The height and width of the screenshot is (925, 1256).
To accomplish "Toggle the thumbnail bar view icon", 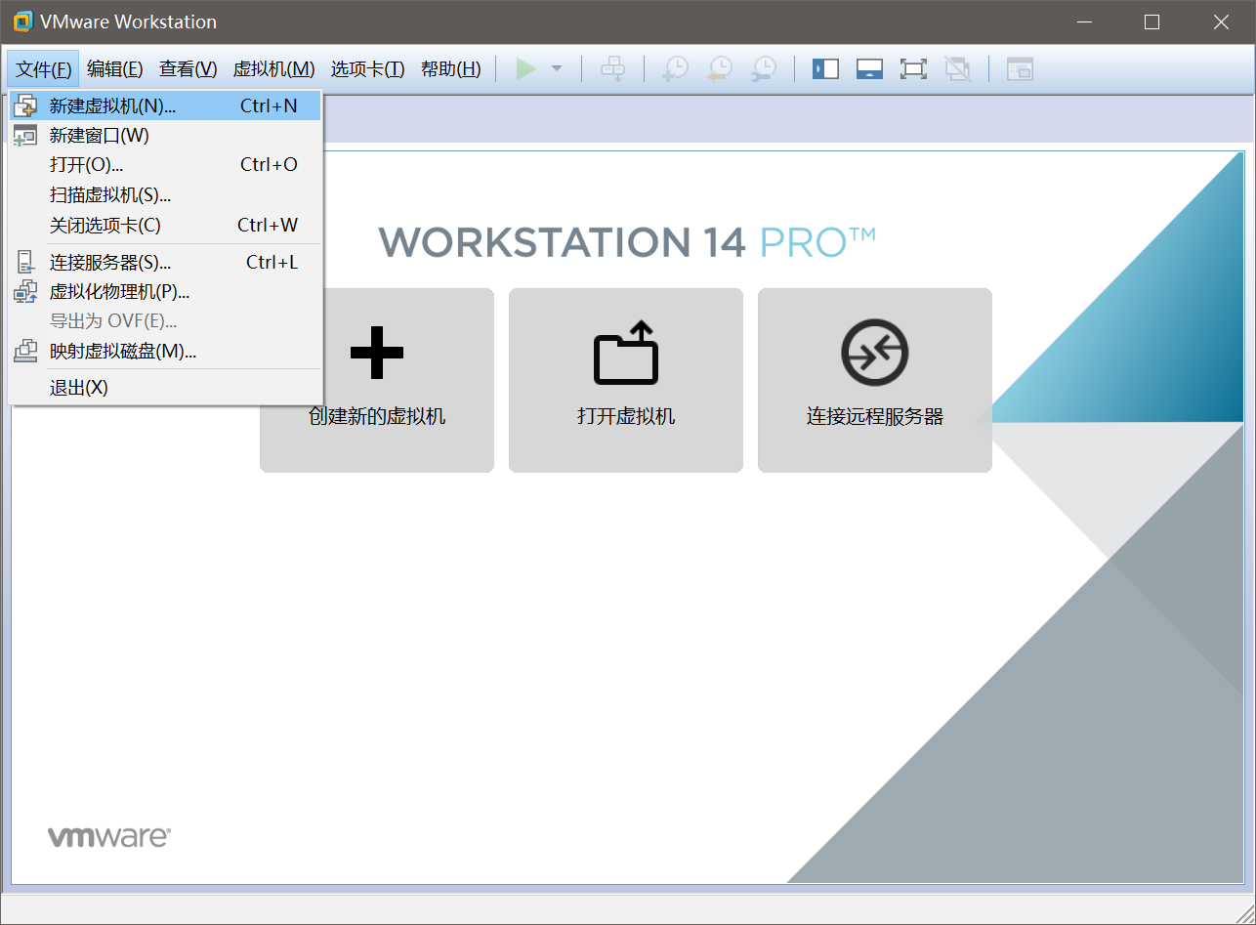I will [x=869, y=69].
